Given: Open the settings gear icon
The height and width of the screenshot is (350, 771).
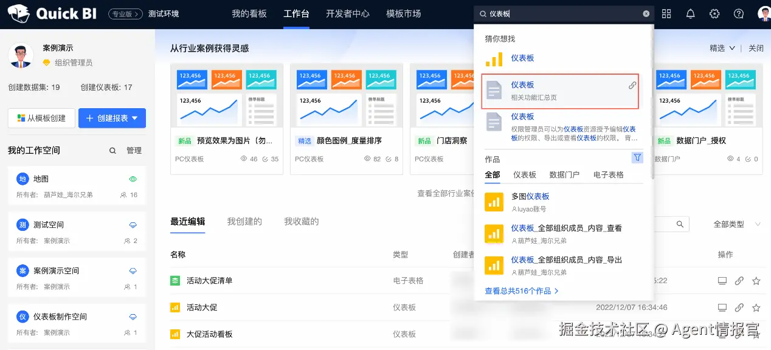Looking at the screenshot, I should pyautogui.click(x=715, y=13).
